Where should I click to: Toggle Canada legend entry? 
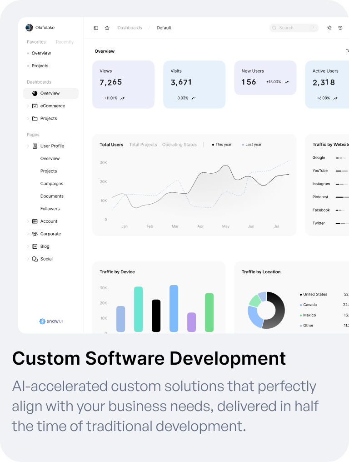pyautogui.click(x=309, y=305)
